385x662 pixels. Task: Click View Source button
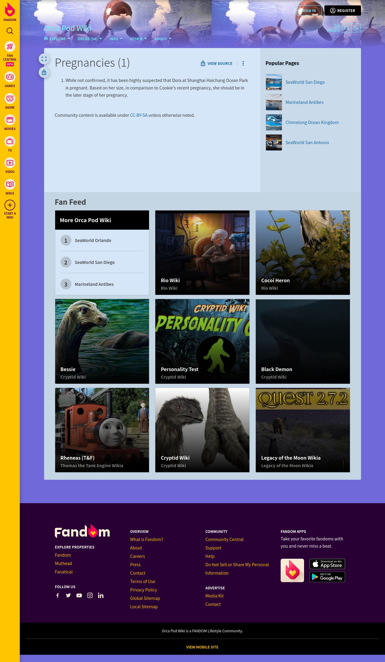coord(216,63)
